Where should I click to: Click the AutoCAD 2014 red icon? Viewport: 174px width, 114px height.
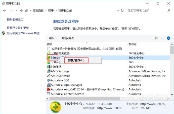point(49,89)
